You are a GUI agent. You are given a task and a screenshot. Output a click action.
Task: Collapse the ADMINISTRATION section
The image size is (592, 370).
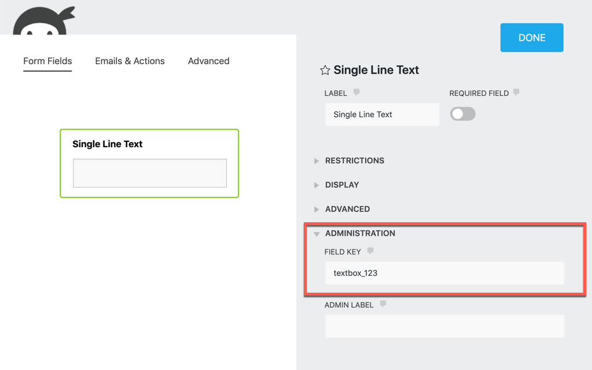[x=359, y=233]
